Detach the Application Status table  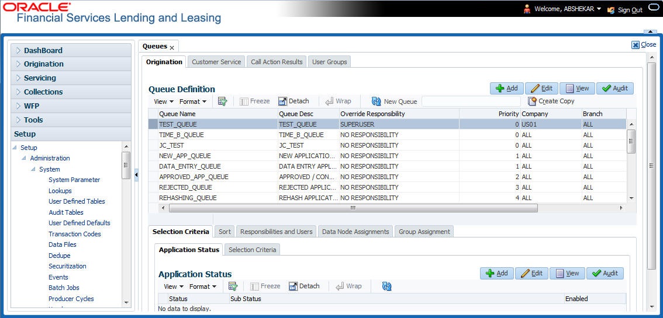(x=304, y=286)
